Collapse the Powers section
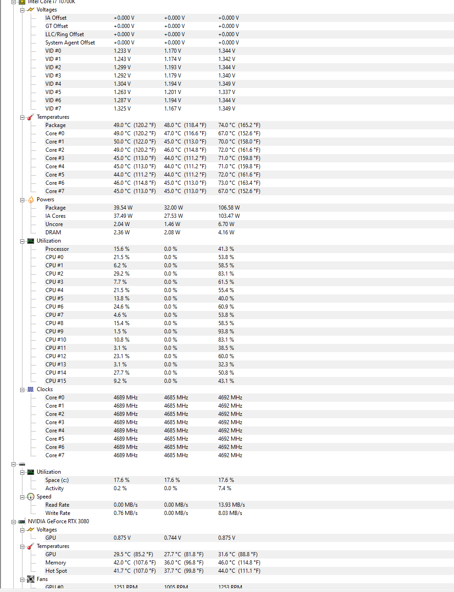Image resolution: width=454 pixels, height=592 pixels. pyautogui.click(x=22, y=199)
